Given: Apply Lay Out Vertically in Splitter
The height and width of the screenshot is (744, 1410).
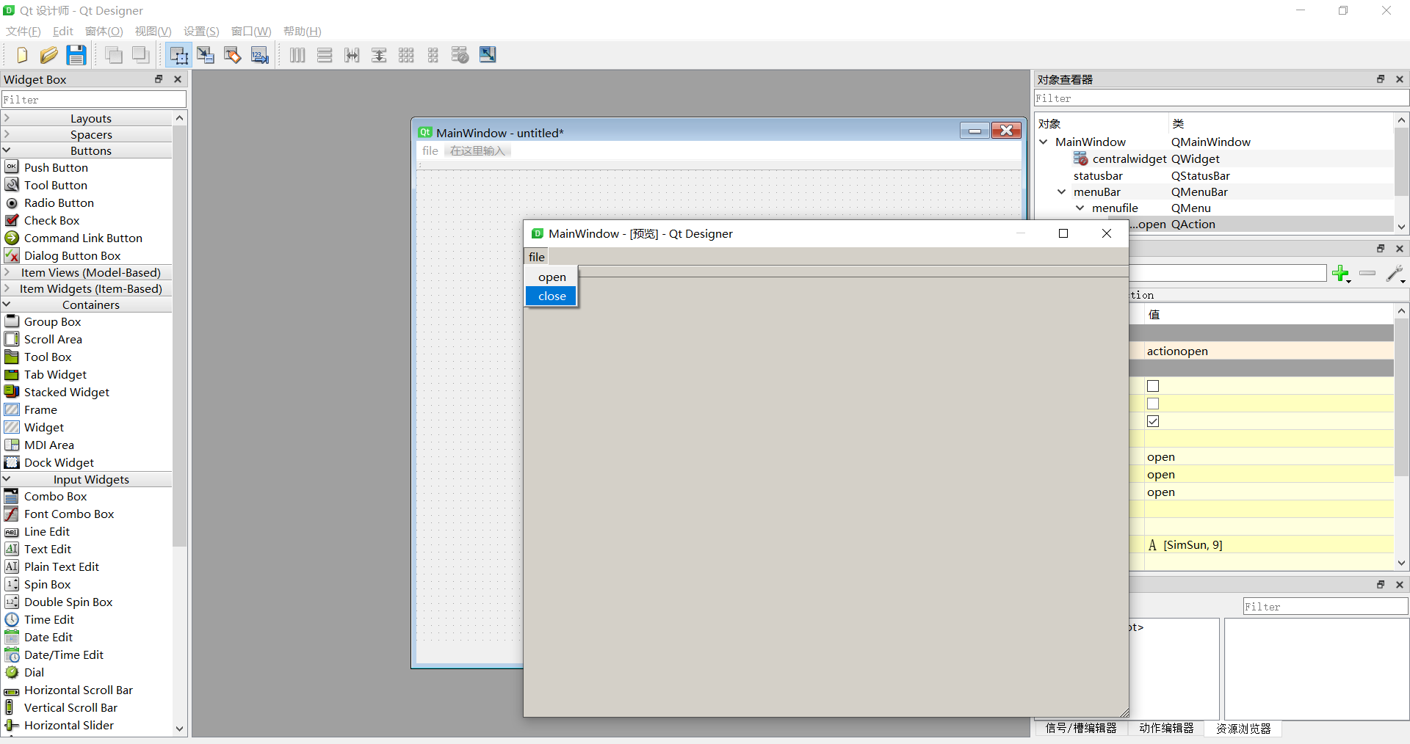Looking at the screenshot, I should tap(379, 55).
